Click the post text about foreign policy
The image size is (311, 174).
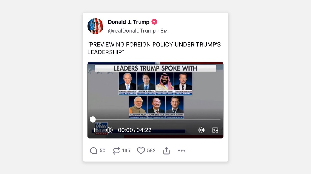[x=154, y=48]
